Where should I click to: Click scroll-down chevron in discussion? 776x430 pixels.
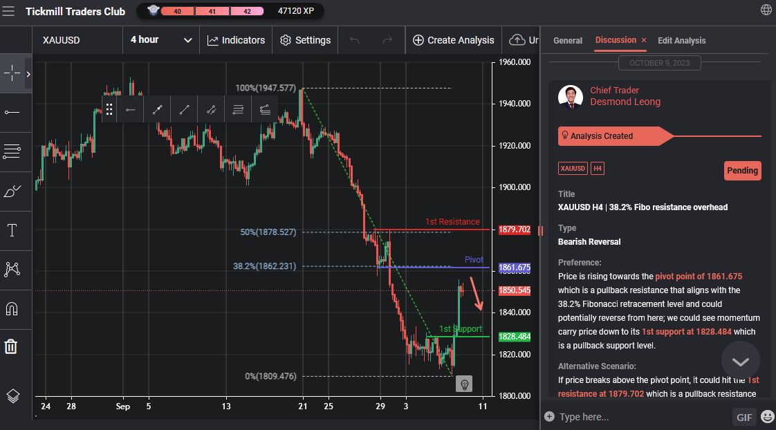pos(740,362)
